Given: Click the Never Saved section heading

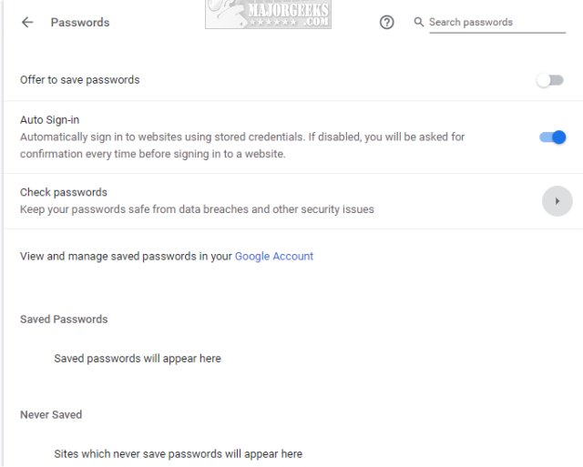Looking at the screenshot, I should pyautogui.click(x=51, y=414).
